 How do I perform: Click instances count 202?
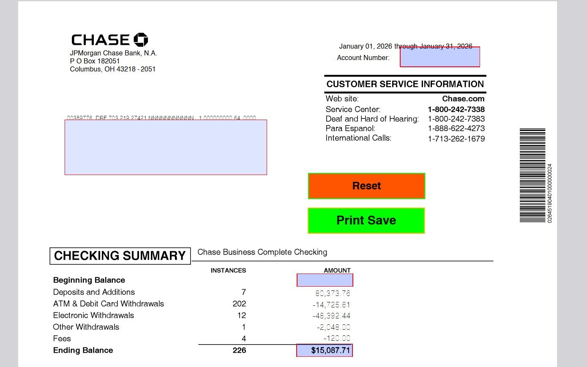coord(239,304)
